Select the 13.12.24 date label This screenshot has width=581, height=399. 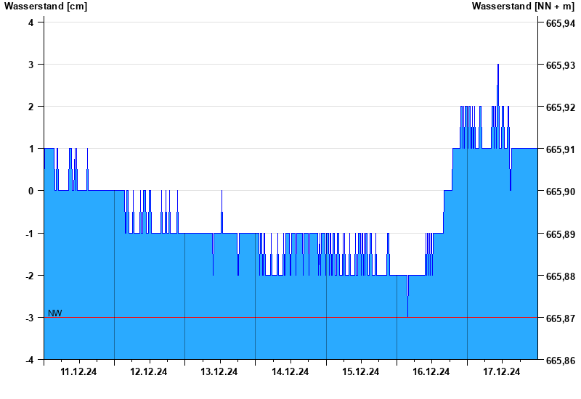coord(219,372)
